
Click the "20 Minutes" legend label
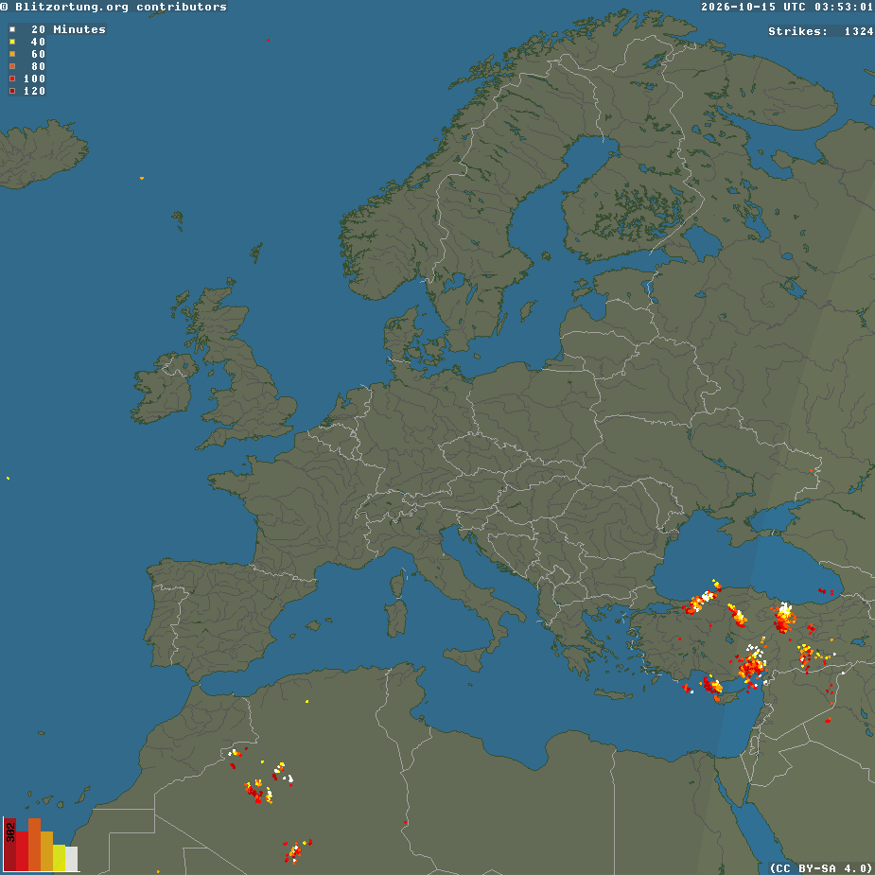point(68,29)
